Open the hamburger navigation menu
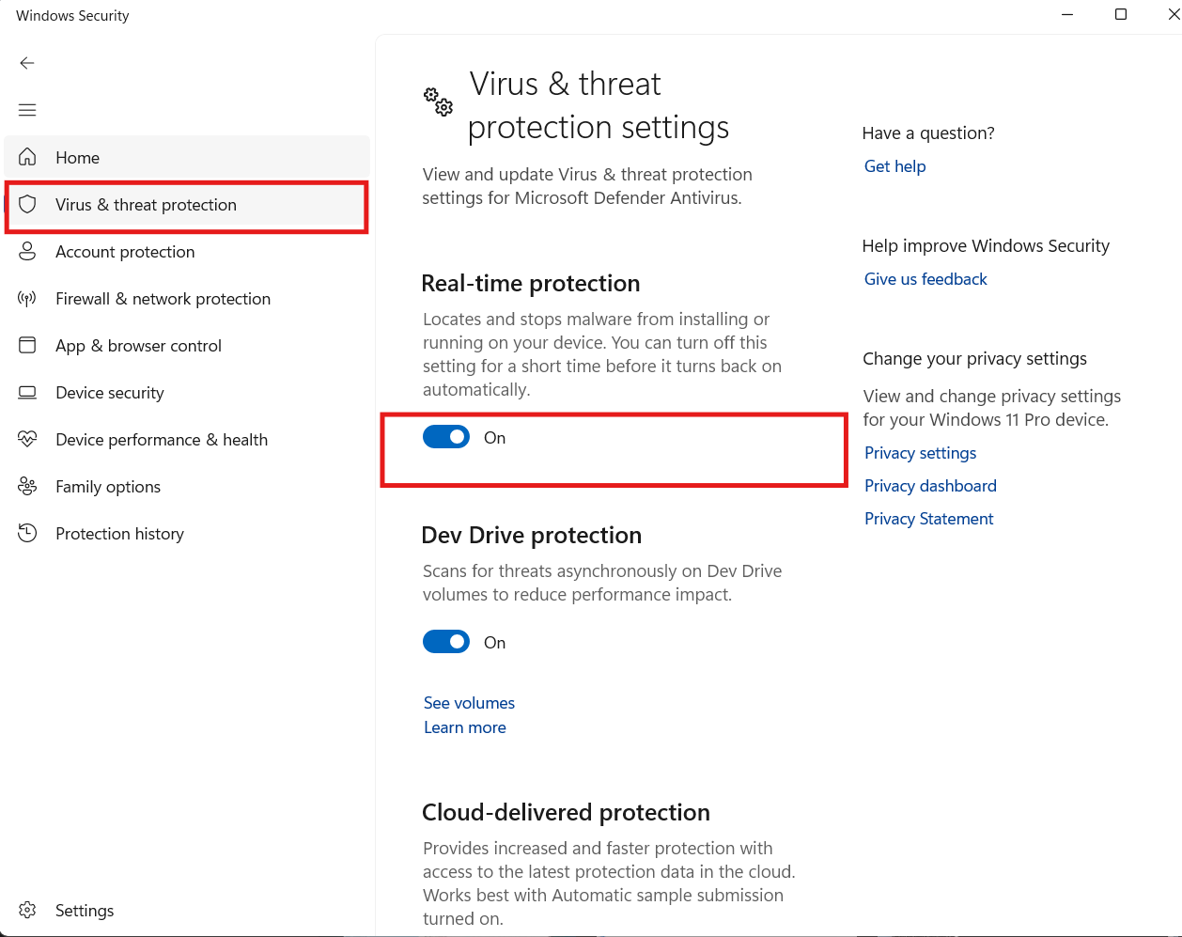 tap(27, 110)
